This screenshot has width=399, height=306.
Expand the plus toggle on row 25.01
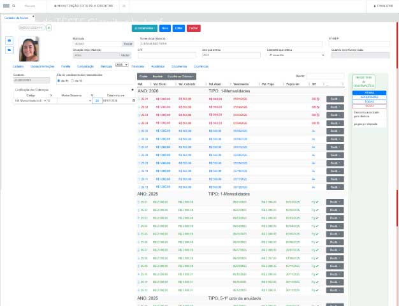pyautogui.click(x=139, y=202)
